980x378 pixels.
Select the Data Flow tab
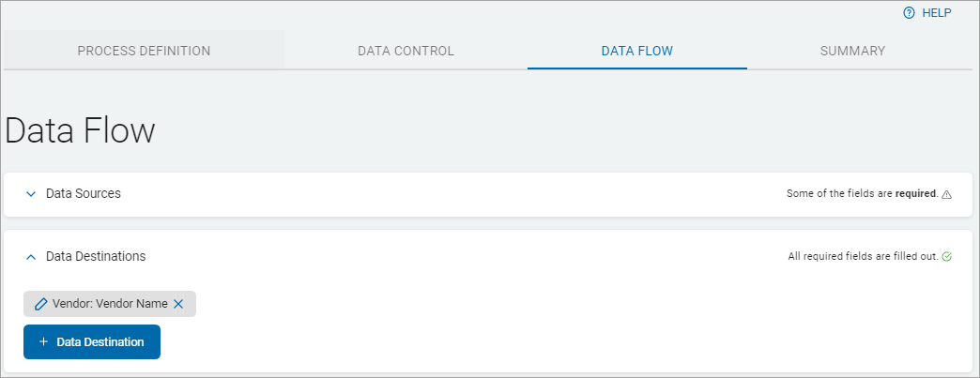[x=636, y=51]
